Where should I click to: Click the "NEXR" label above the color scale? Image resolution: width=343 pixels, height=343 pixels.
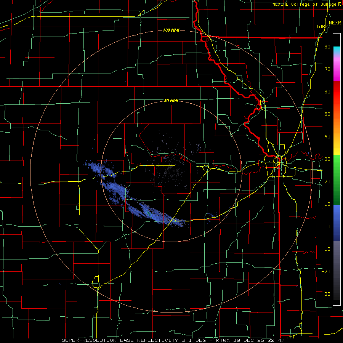(335, 22)
